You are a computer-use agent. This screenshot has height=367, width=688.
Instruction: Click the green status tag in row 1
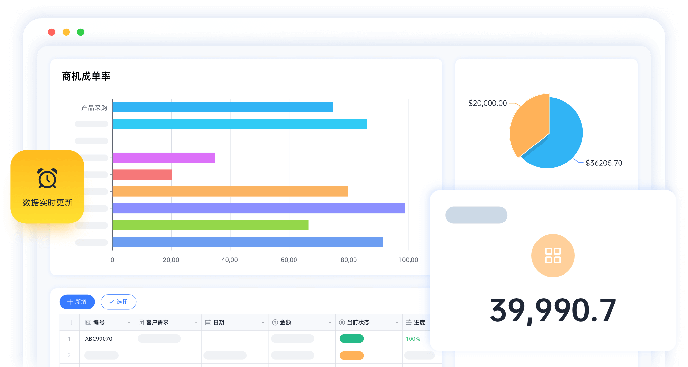point(352,338)
